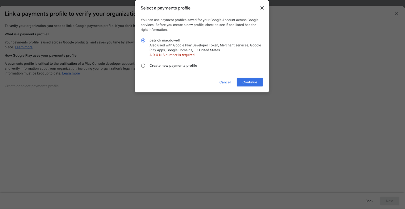Click the greyed-out Next button
The width and height of the screenshot is (405, 209).
point(390,201)
